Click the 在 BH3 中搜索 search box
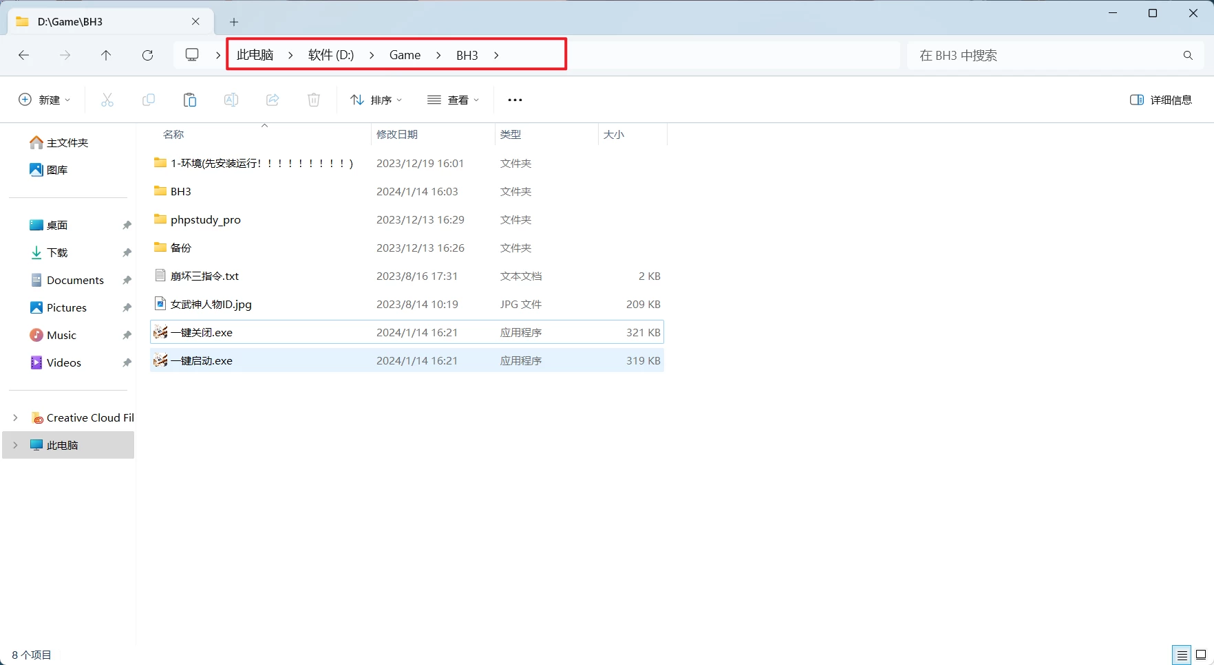Screen dimensions: 1214x665 [x=1046, y=55]
